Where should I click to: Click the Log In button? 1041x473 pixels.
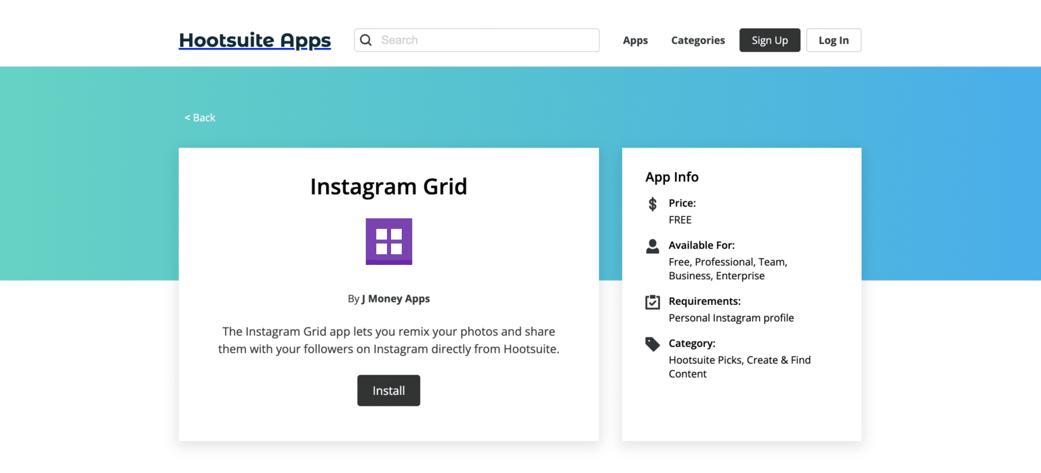834,40
